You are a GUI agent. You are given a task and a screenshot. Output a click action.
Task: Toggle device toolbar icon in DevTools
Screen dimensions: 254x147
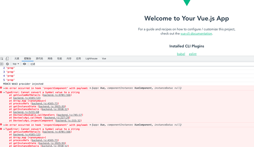click(x=7, y=58)
